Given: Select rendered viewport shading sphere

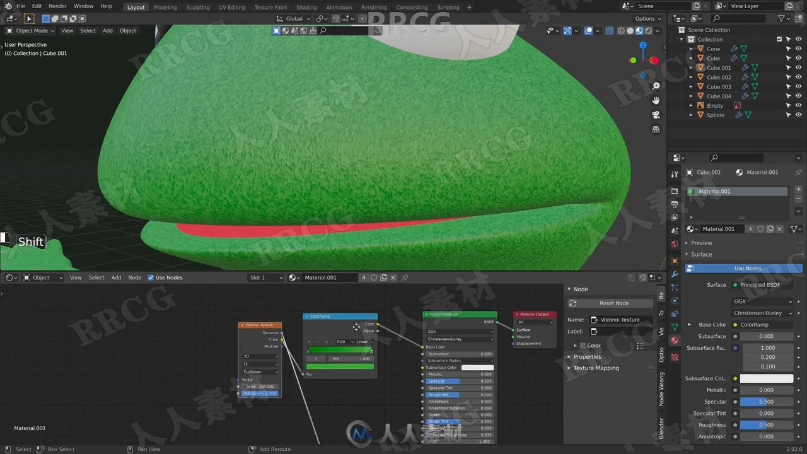Looking at the screenshot, I should click(648, 30).
